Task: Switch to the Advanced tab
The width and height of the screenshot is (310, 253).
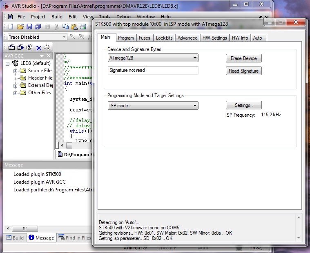Action: pyautogui.click(x=187, y=38)
